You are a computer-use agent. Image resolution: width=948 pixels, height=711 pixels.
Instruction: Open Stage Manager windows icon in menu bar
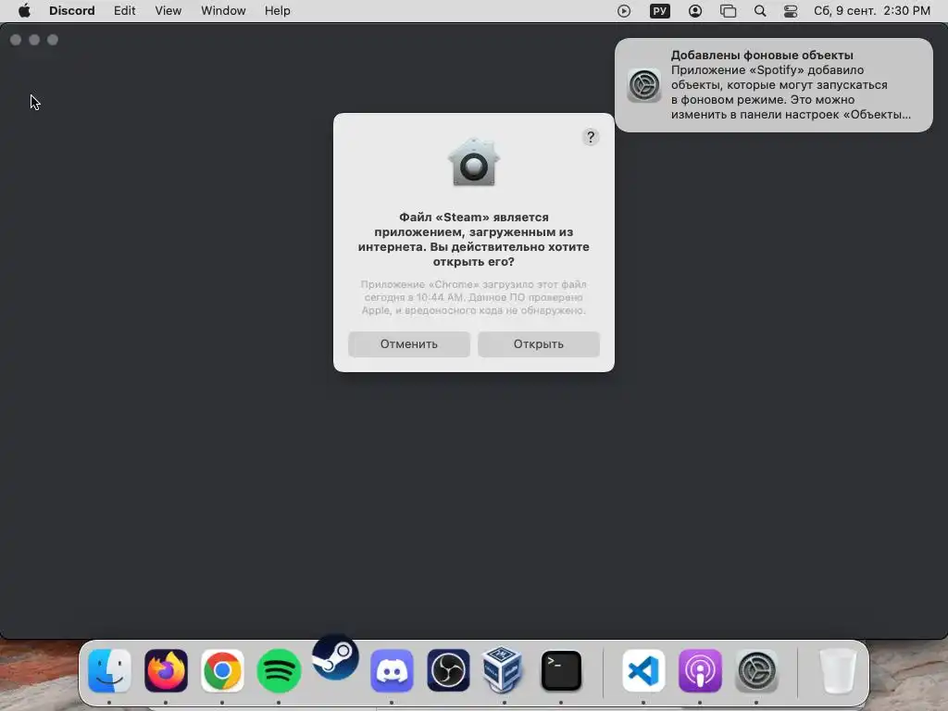728,11
